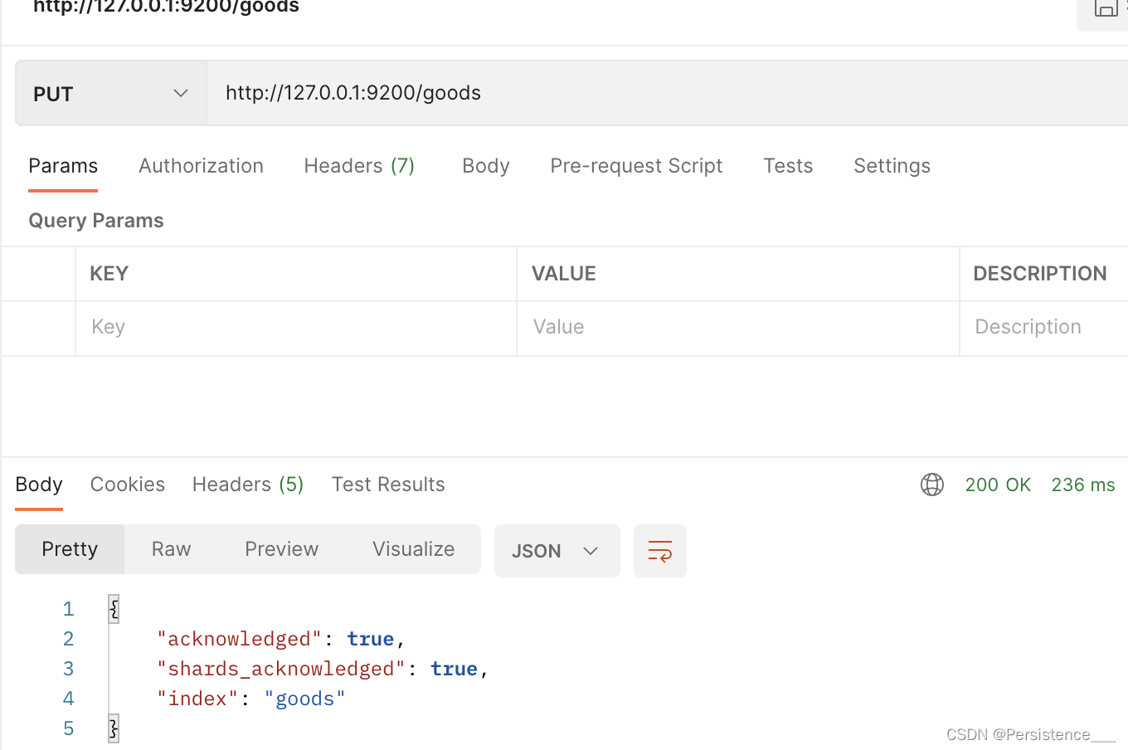The image size is (1128, 750).
Task: Click the Value input cell in Query Params
Action: 738,328
